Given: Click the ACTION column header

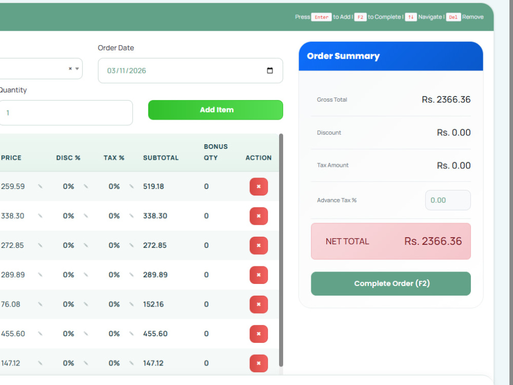Looking at the screenshot, I should (x=259, y=158).
